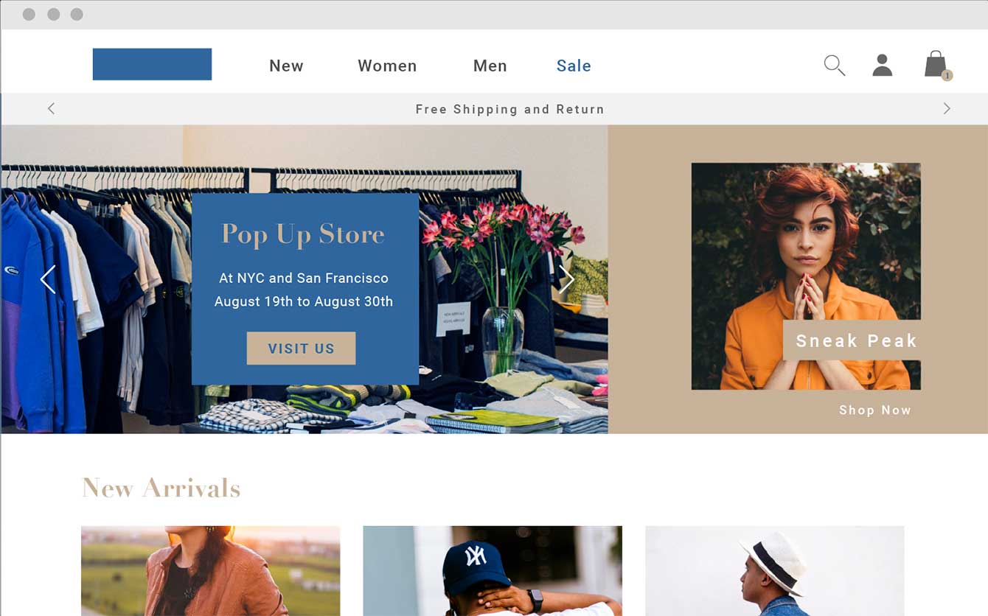Open the Men navigation menu
This screenshot has width=988, height=616.
pos(490,66)
